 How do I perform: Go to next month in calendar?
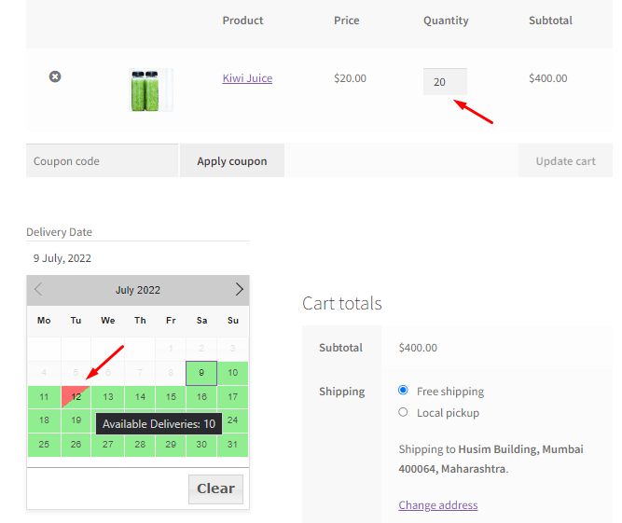click(x=239, y=290)
